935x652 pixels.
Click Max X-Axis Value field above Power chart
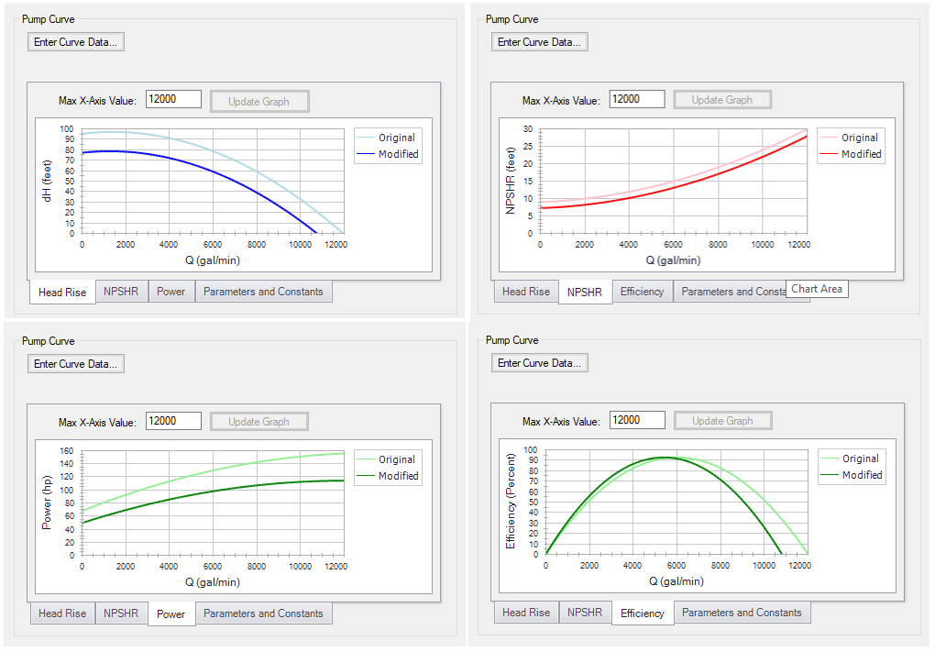(x=173, y=421)
